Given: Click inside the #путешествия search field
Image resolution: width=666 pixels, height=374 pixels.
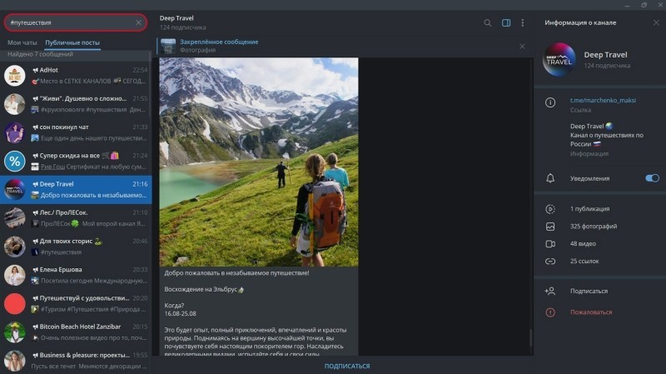Looking at the screenshot, I should click(x=70, y=22).
